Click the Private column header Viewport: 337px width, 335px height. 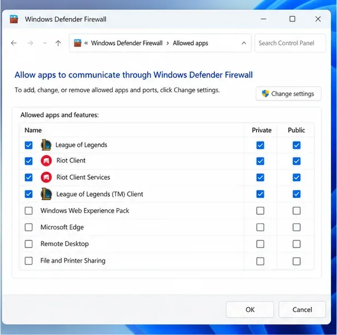[x=262, y=130]
